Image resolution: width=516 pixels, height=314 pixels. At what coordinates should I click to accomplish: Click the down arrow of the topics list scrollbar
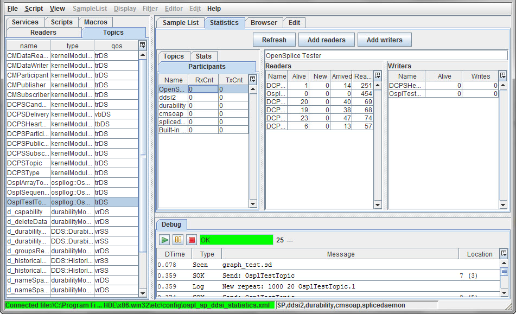pyautogui.click(x=143, y=293)
